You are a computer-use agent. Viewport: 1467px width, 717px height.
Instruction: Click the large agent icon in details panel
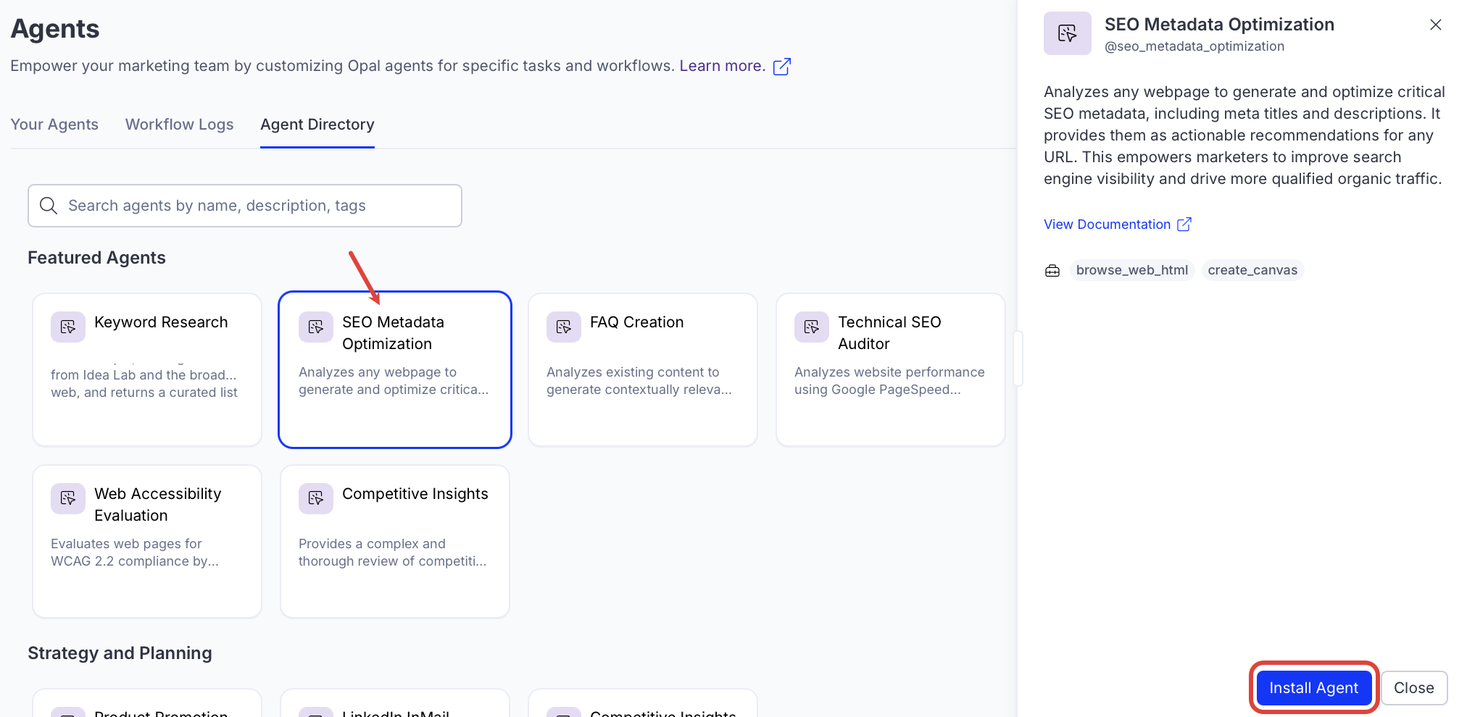pyautogui.click(x=1068, y=33)
